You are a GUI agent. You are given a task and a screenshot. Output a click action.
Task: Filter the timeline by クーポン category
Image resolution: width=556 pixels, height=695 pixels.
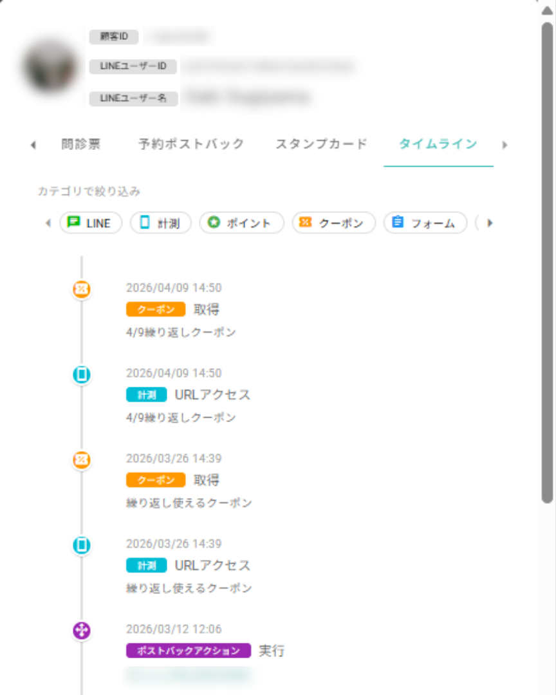(x=333, y=223)
